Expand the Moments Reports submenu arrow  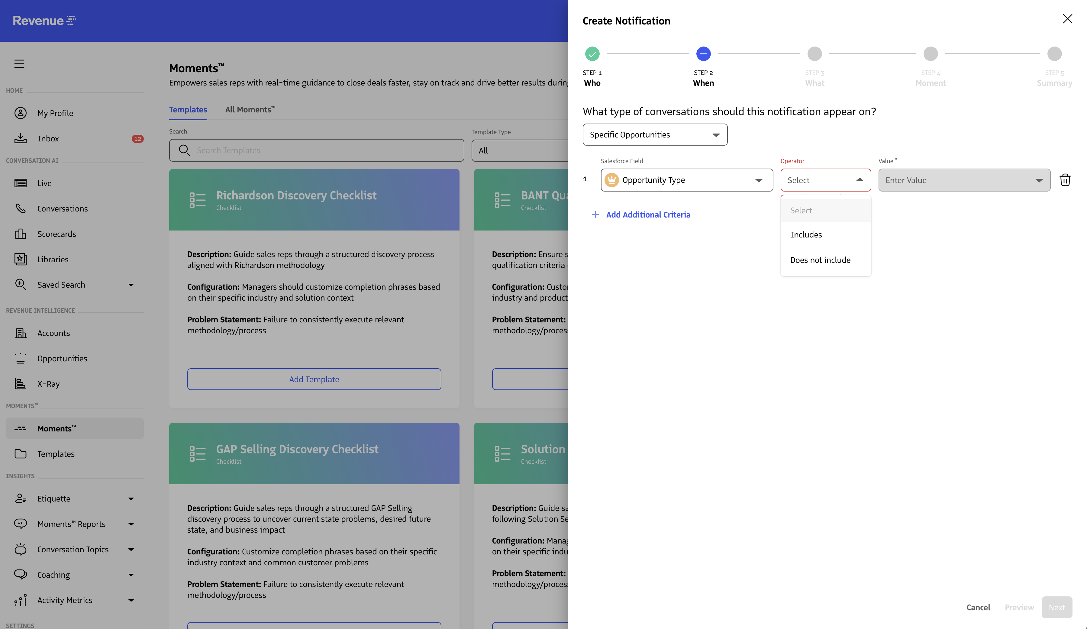(131, 524)
